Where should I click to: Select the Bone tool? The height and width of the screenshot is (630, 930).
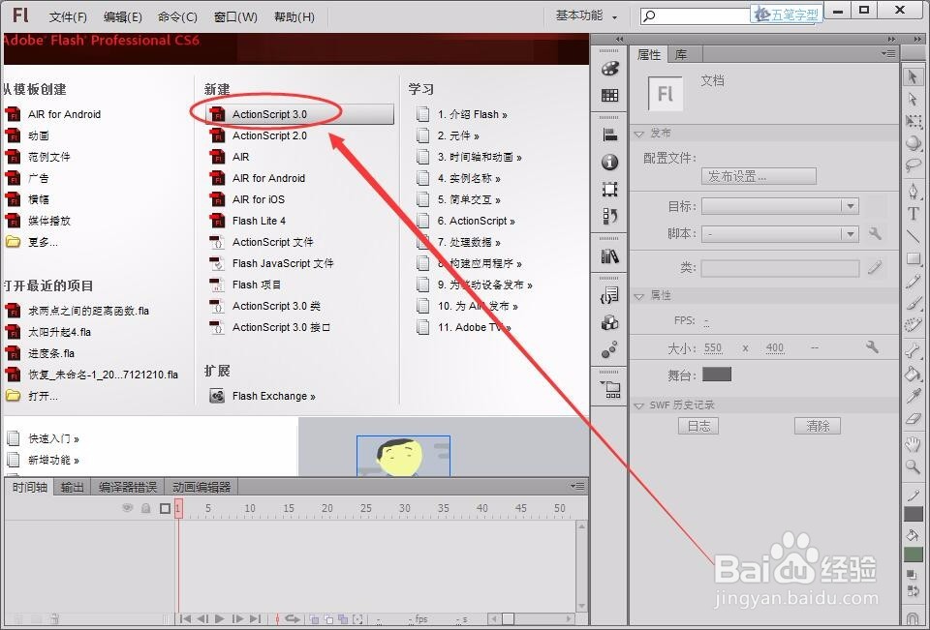pyautogui.click(x=913, y=351)
